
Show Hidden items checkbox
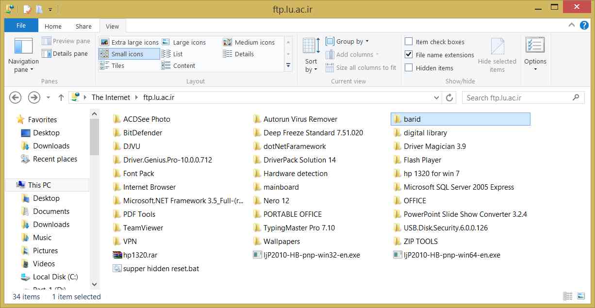(x=409, y=68)
